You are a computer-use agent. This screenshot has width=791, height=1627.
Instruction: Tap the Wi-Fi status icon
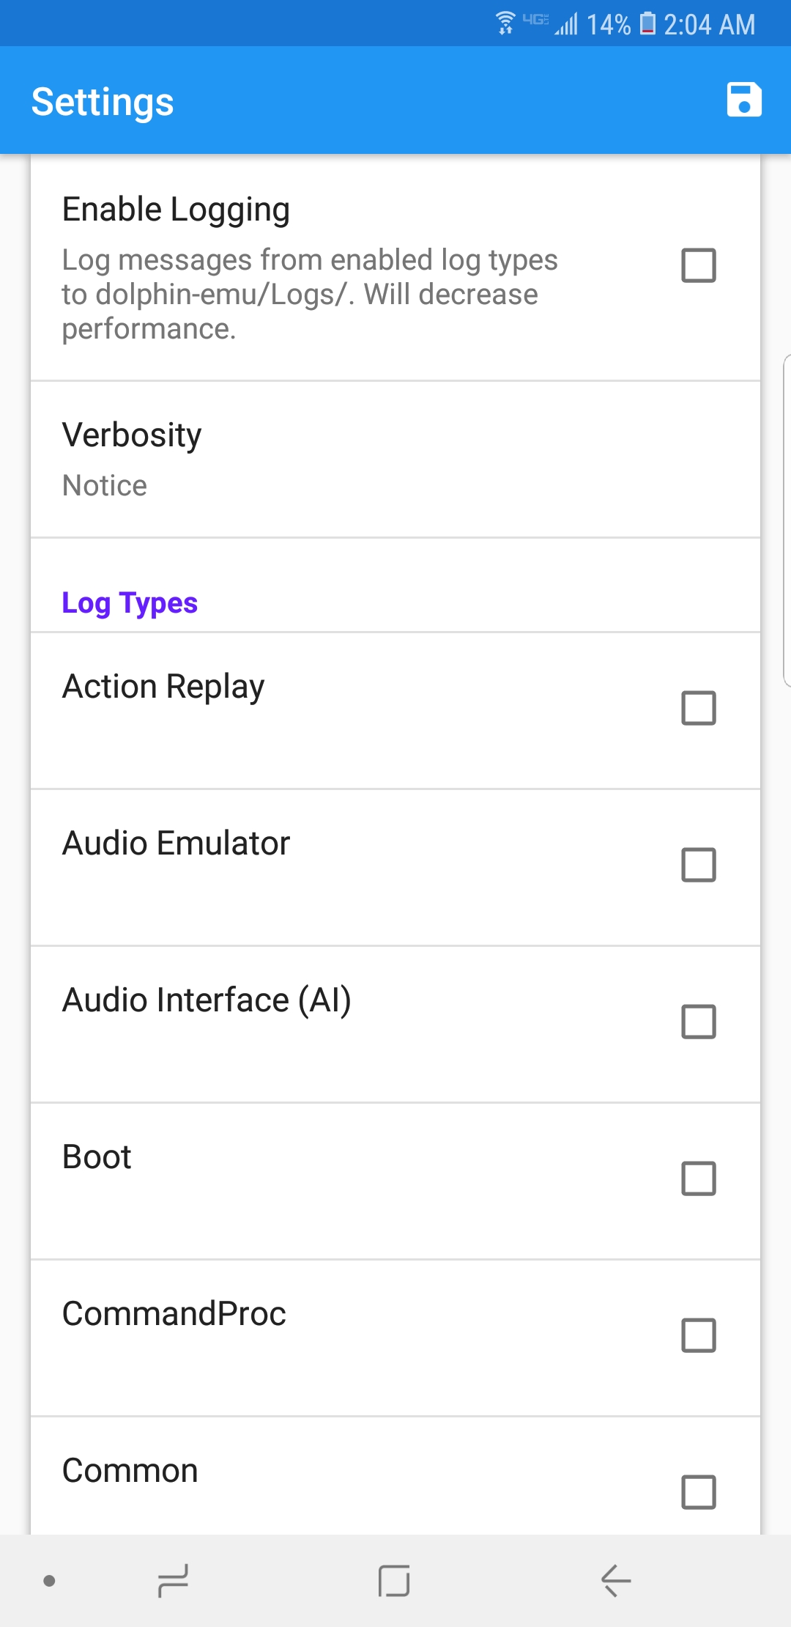[505, 24]
